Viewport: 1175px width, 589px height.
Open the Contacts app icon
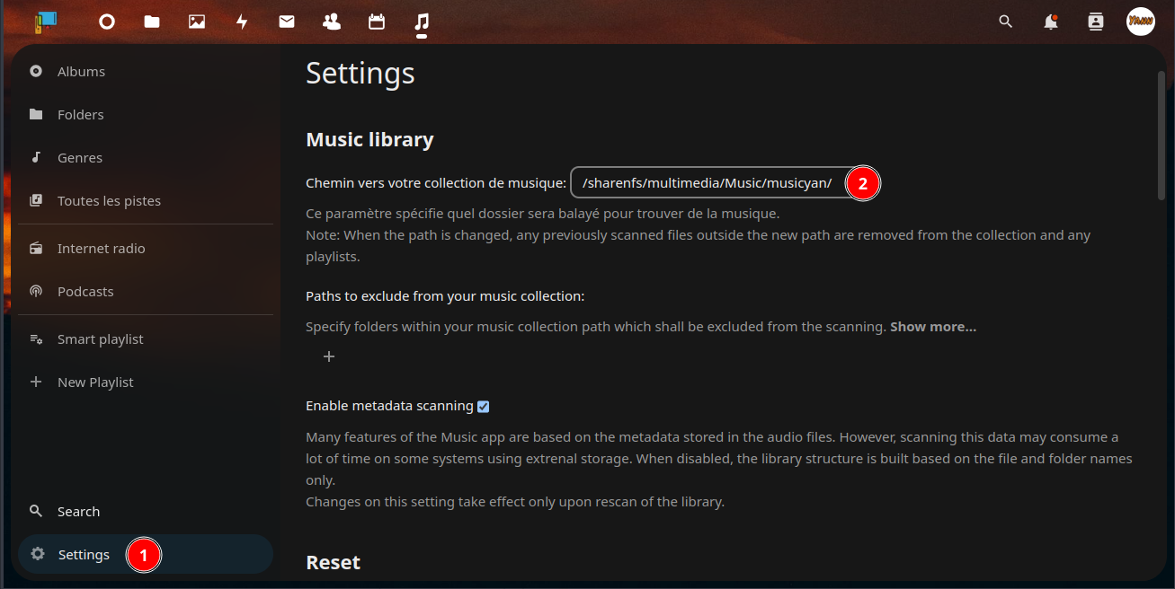(332, 22)
